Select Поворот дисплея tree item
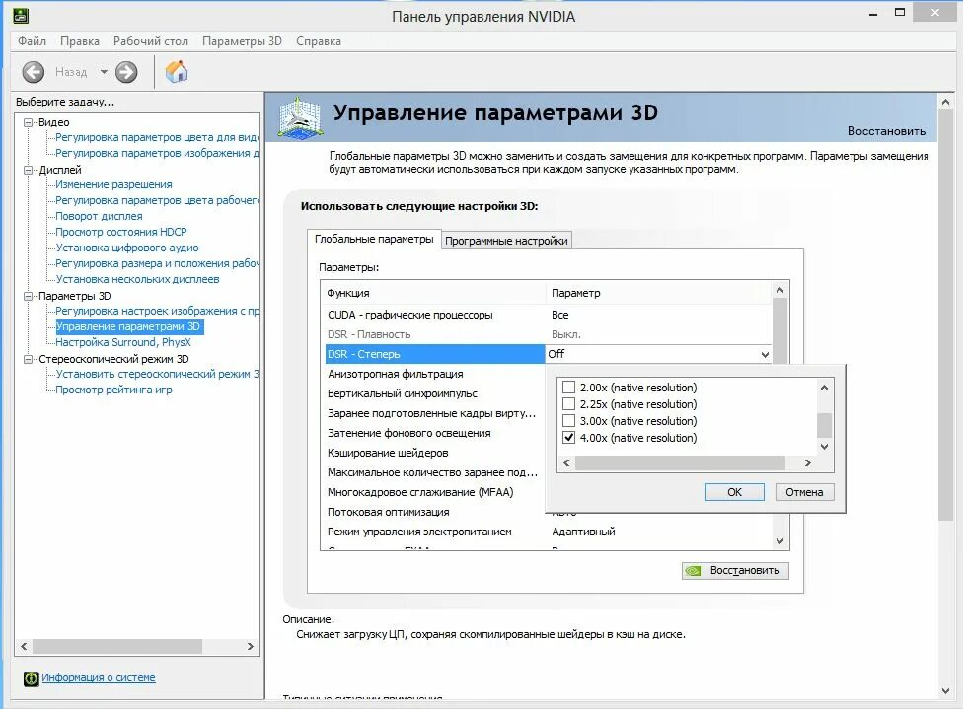Image resolution: width=963 pixels, height=709 pixels. 99,216
